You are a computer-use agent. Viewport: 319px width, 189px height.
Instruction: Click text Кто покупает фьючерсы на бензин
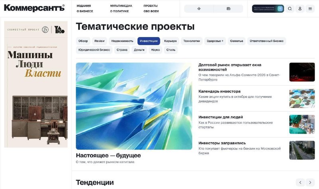coord(240,151)
